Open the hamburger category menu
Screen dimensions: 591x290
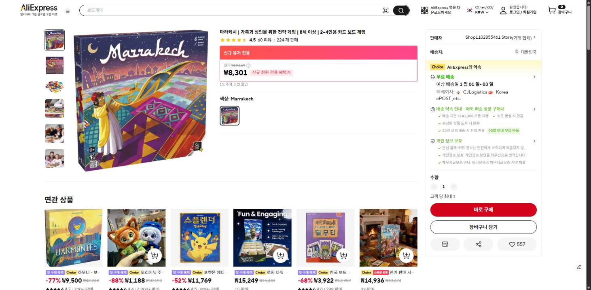[68, 11]
